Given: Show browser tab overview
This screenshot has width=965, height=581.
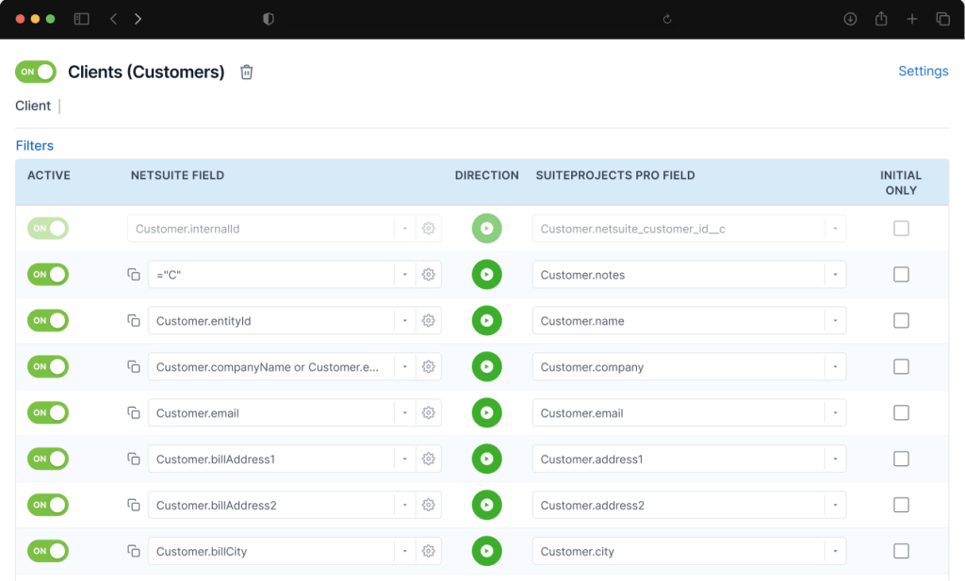Looking at the screenshot, I should (942, 19).
